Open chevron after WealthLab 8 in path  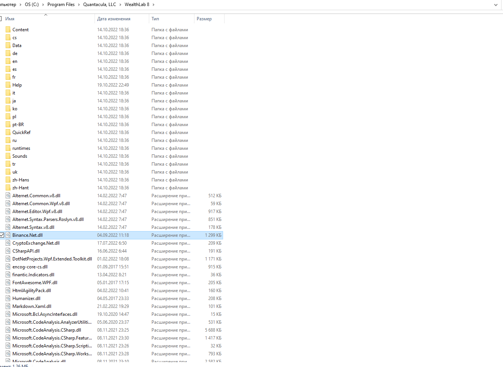click(x=153, y=5)
